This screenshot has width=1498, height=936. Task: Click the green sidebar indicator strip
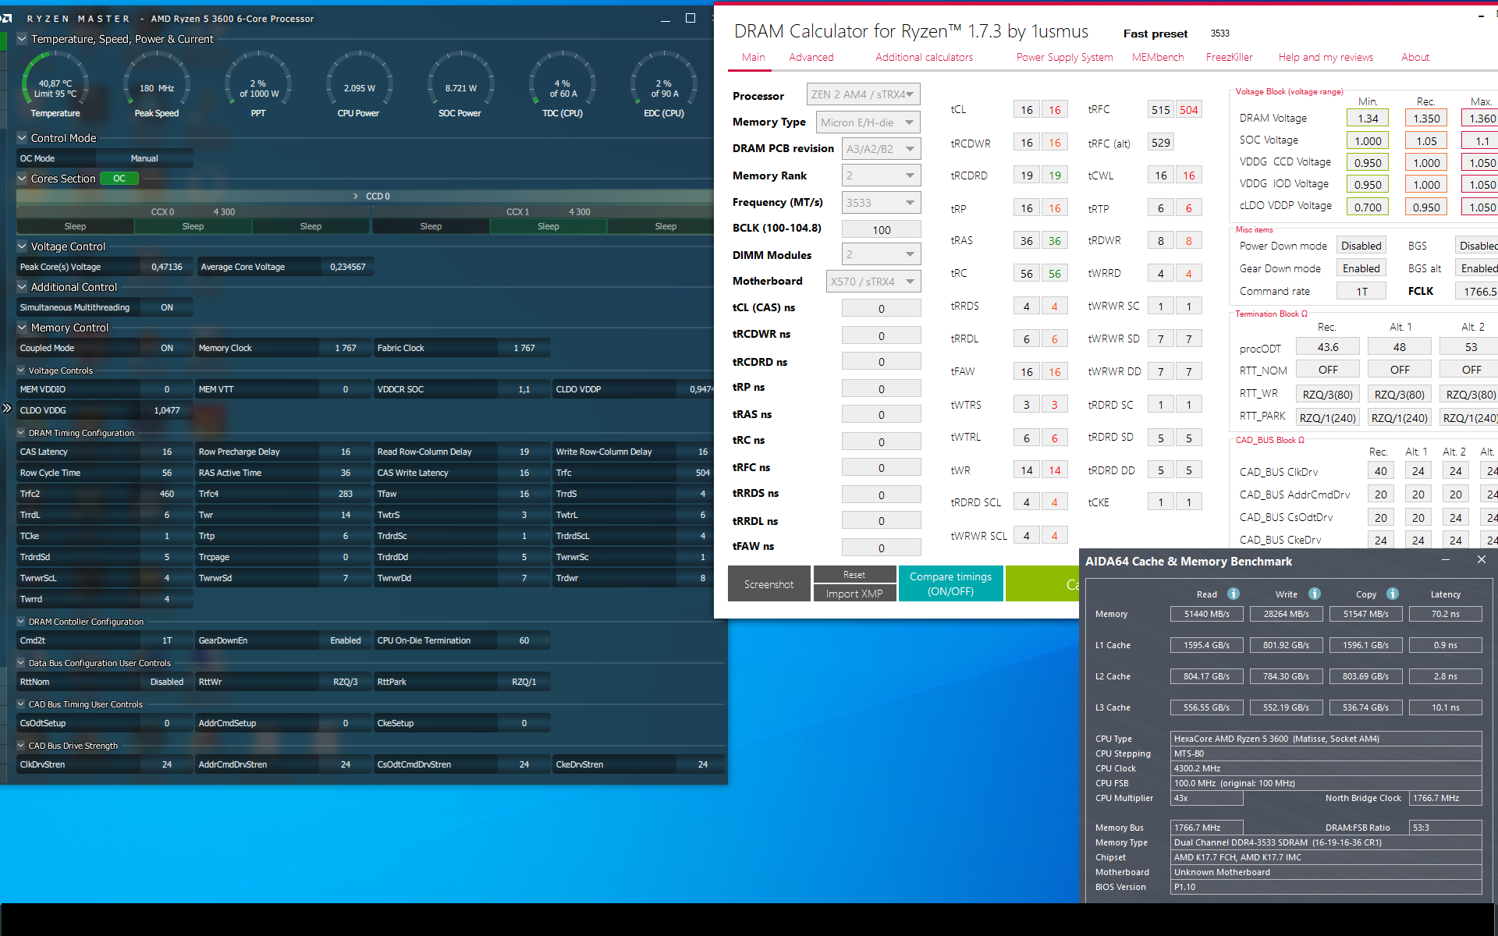[3, 41]
